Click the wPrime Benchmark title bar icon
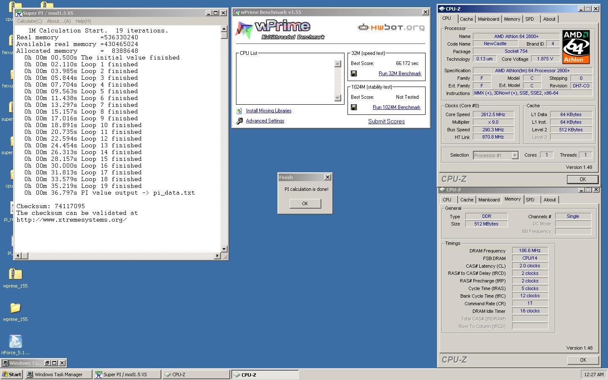The height and width of the screenshot is (380, 608). (237, 12)
